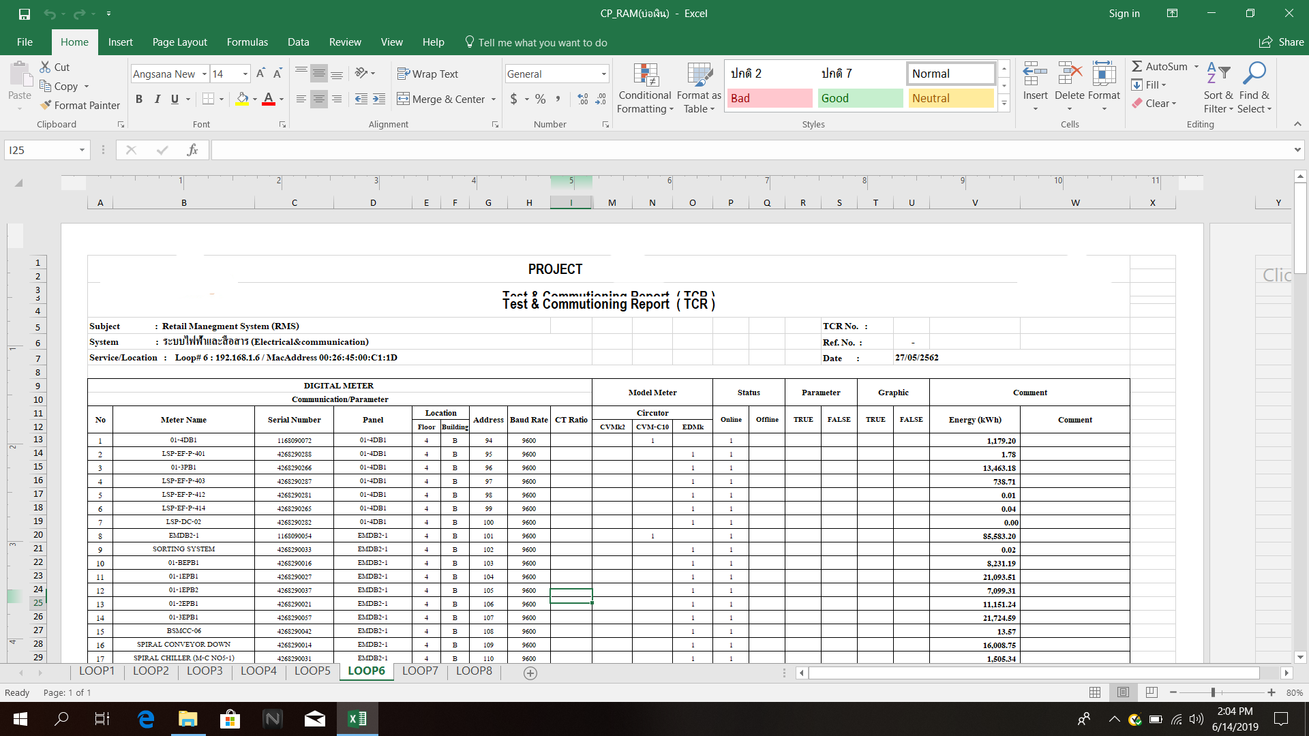Click the Format Painter brush icon
Image resolution: width=1309 pixels, height=736 pixels.
click(x=46, y=105)
